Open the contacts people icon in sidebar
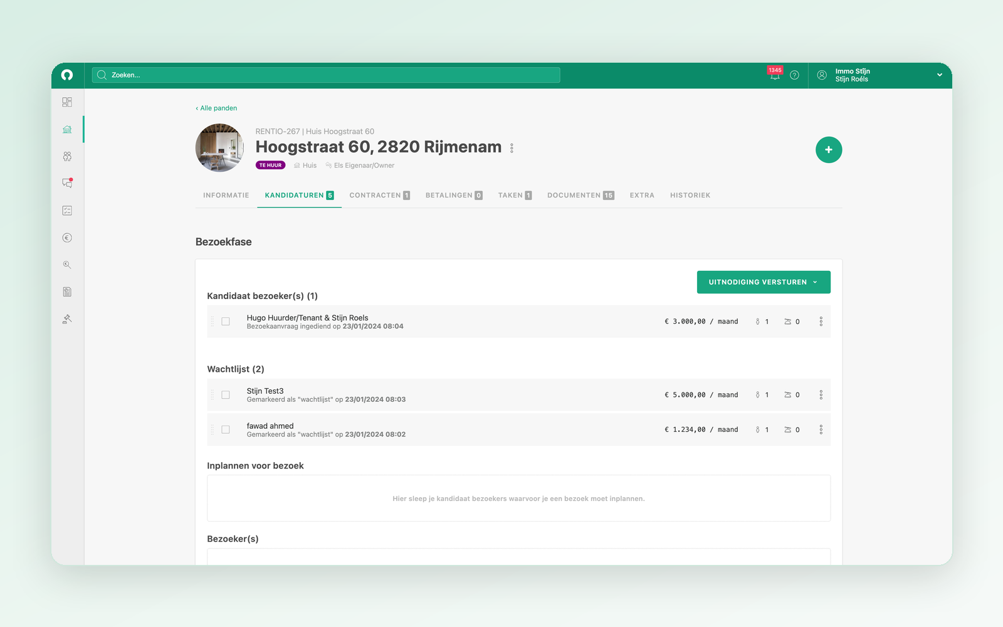The height and width of the screenshot is (627, 1003). [x=67, y=156]
